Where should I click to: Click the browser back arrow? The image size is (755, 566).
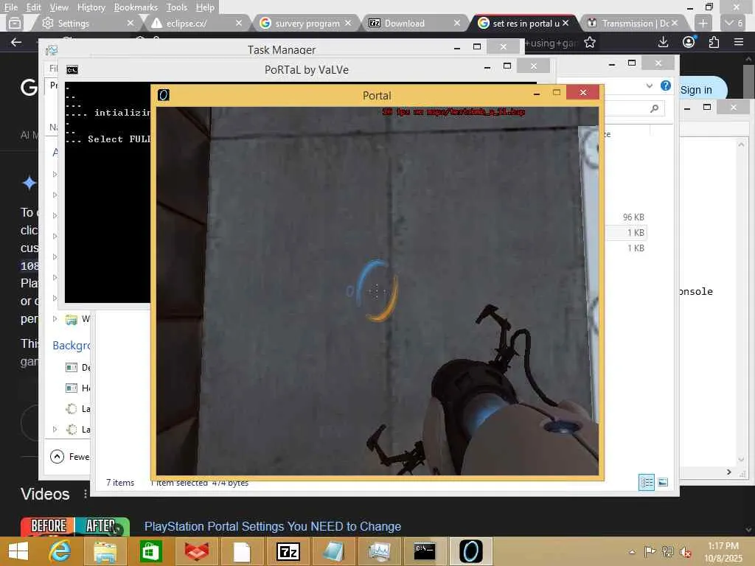[16, 42]
